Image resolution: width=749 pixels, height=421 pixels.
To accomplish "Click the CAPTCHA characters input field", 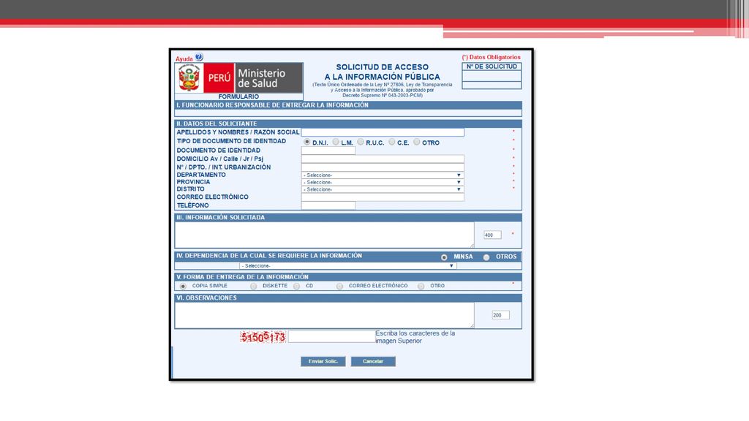I will [331, 336].
